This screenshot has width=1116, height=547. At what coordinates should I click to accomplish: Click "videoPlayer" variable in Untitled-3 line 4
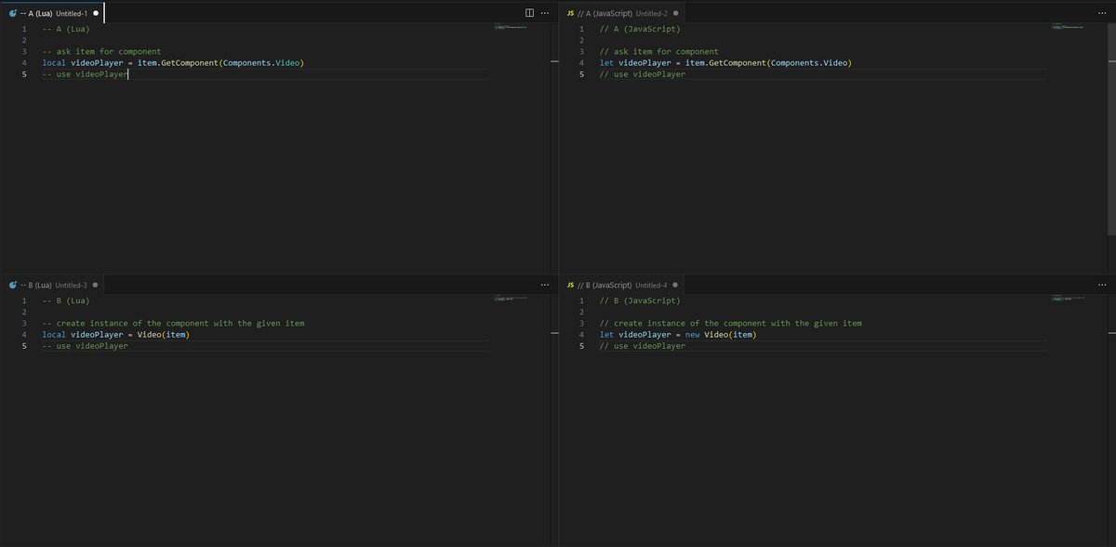coord(97,334)
